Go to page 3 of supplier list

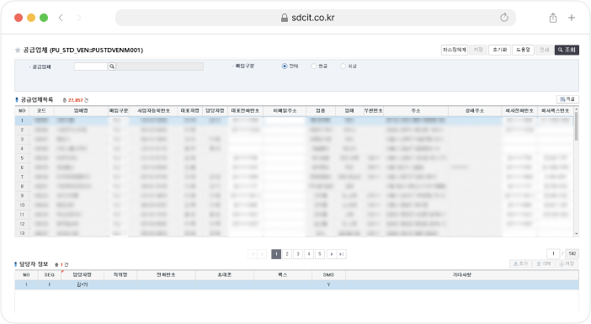298,254
